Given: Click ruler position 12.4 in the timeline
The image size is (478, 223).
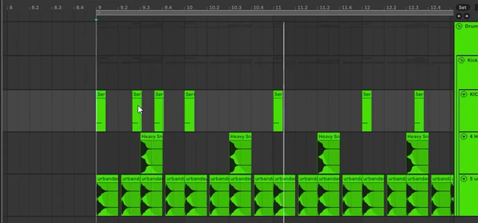Looking at the screenshot, I should pos(435,7).
